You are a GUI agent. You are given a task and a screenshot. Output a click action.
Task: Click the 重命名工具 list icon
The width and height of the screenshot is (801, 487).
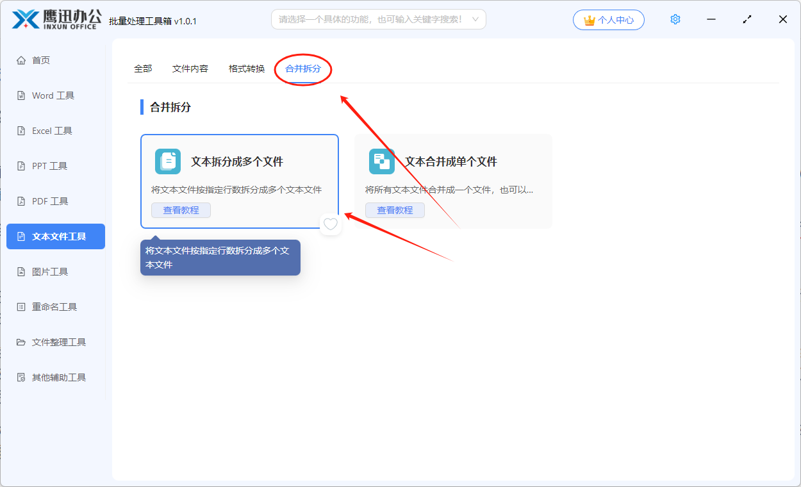[21, 307]
